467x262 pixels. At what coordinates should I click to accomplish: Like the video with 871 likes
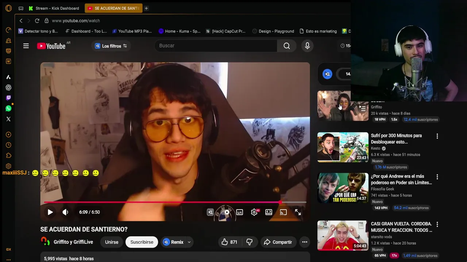point(229,242)
